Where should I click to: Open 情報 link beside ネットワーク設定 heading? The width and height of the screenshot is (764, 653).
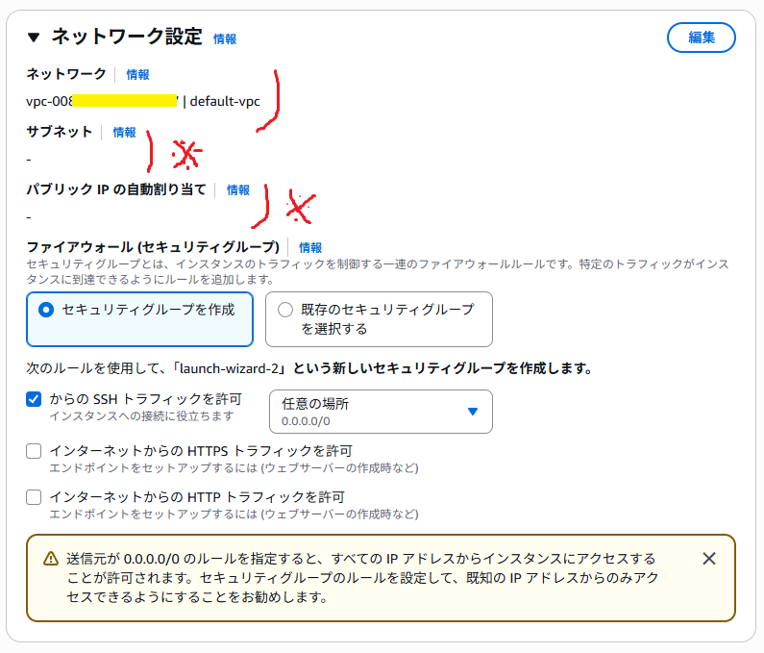coord(225,39)
